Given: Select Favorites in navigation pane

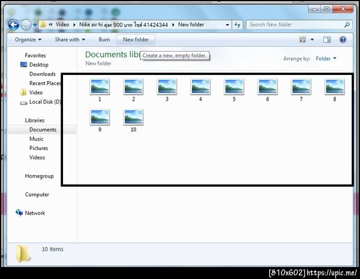Looking at the screenshot, I should coord(35,55).
